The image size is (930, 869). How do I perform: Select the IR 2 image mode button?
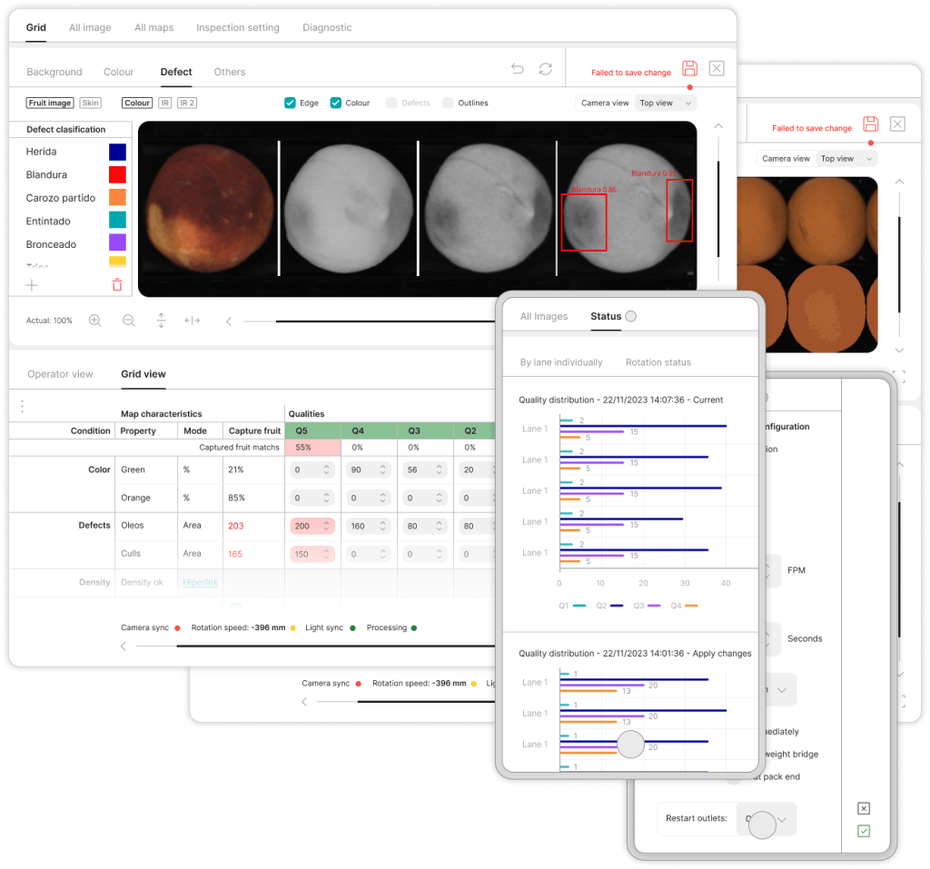pos(187,103)
